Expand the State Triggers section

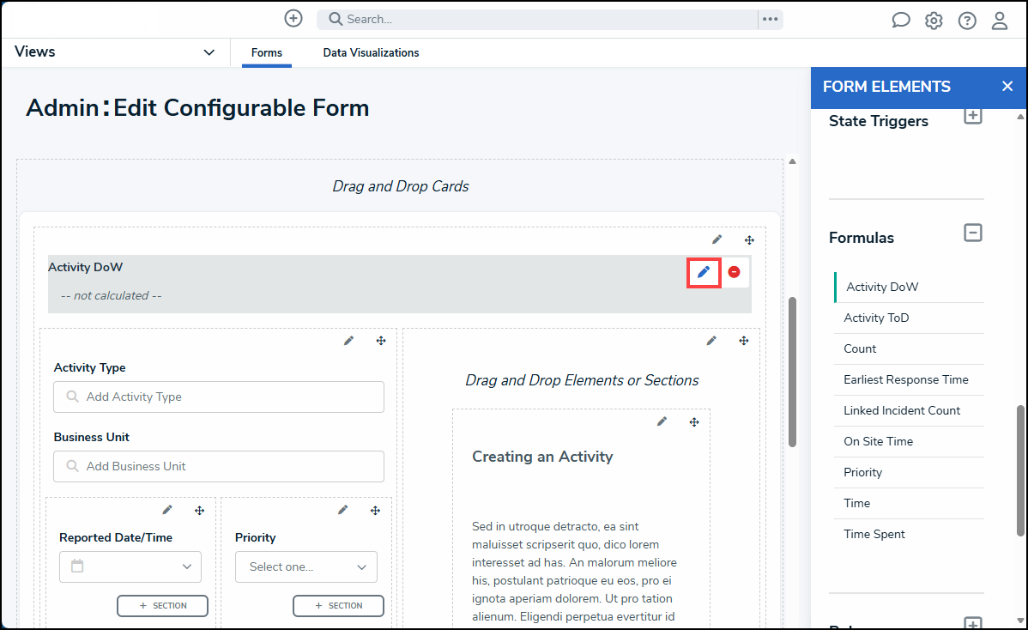(972, 116)
